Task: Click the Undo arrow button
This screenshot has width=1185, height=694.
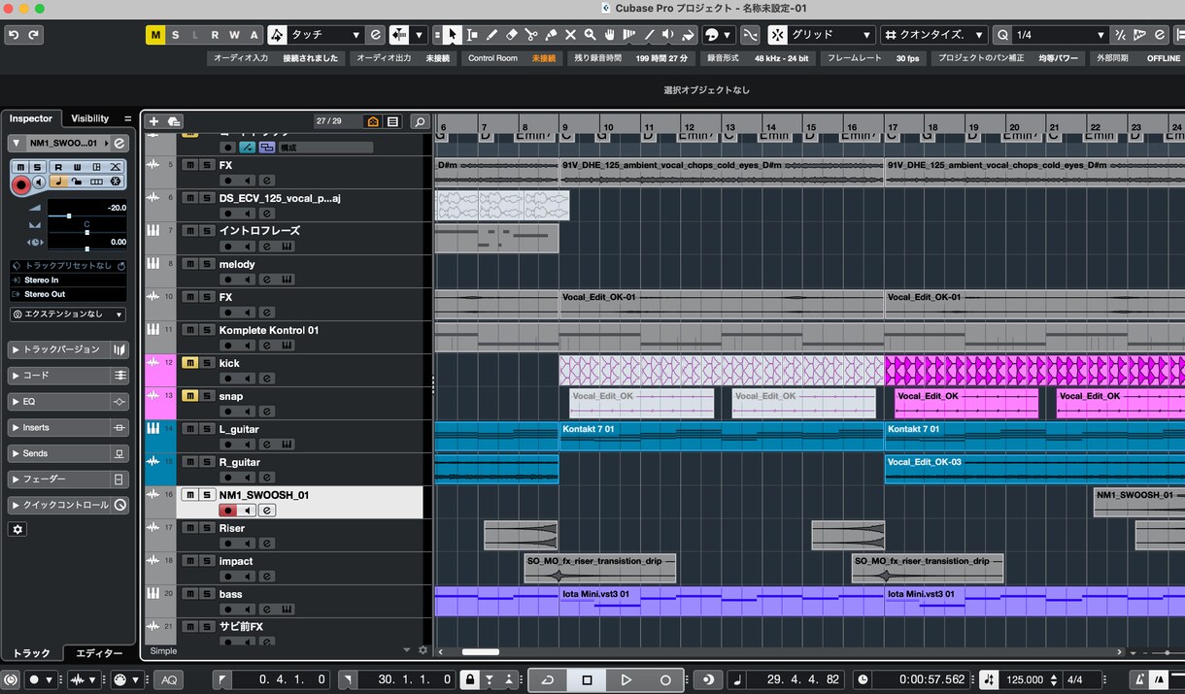Action: click(x=14, y=35)
